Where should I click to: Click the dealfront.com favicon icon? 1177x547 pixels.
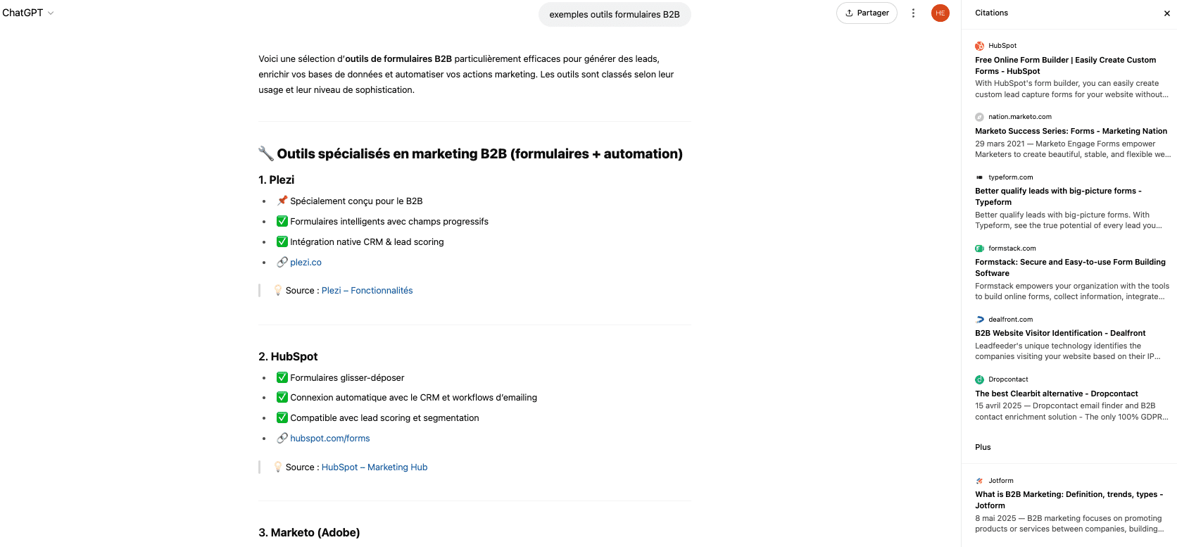979,320
